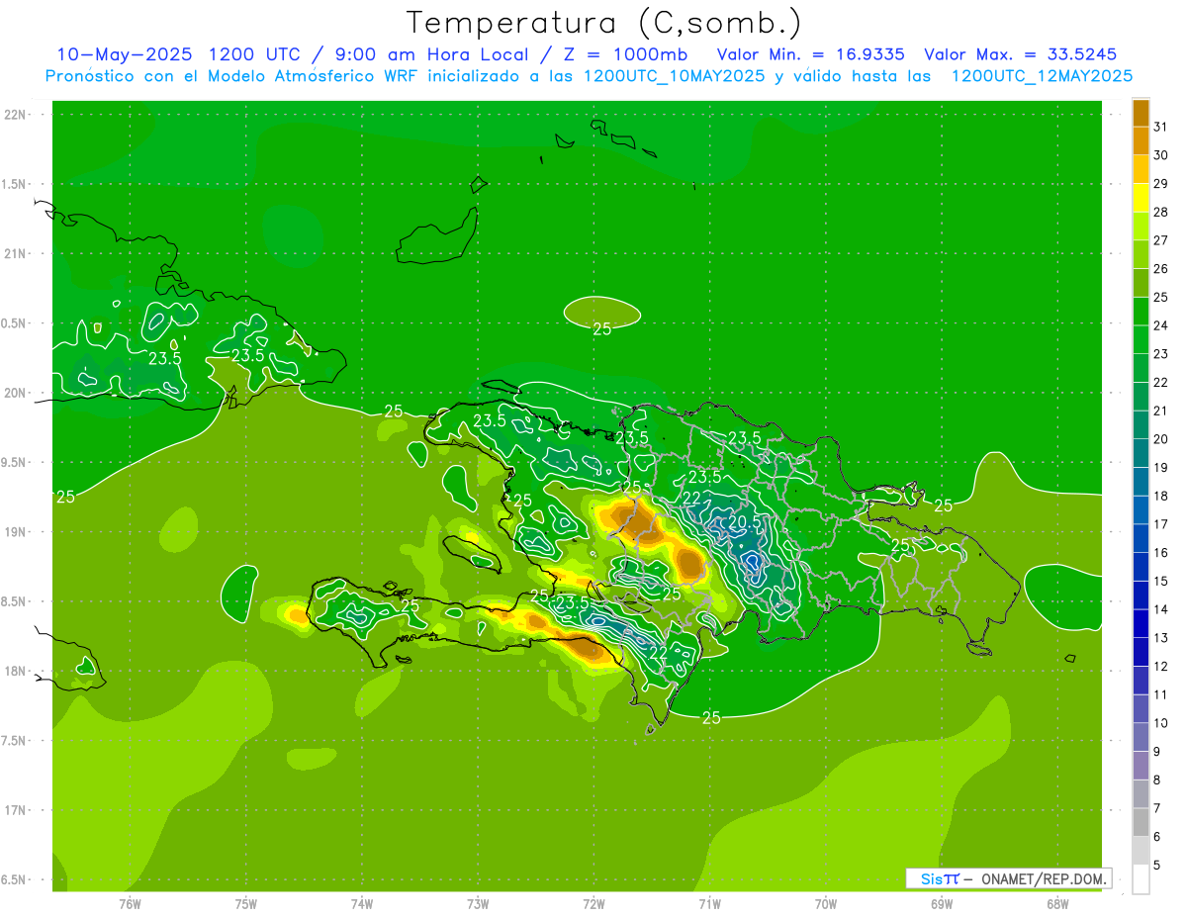Click the "20N" latitude axis label

point(15,393)
